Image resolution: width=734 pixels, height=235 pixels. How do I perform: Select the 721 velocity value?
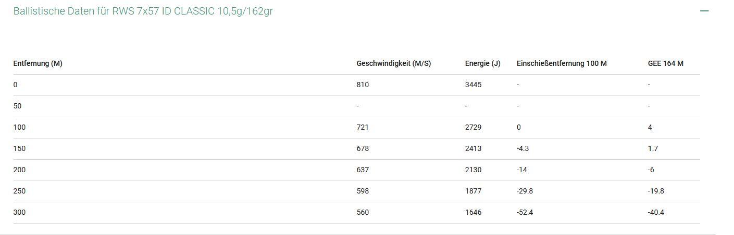click(x=363, y=127)
